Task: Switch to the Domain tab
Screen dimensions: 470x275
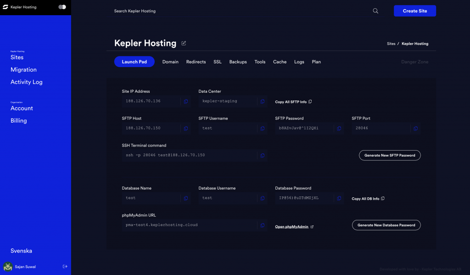Action: click(170, 62)
